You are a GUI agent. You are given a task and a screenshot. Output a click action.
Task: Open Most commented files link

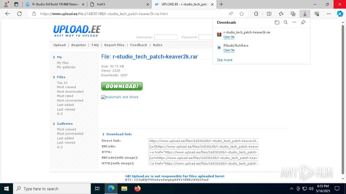tap(70, 101)
